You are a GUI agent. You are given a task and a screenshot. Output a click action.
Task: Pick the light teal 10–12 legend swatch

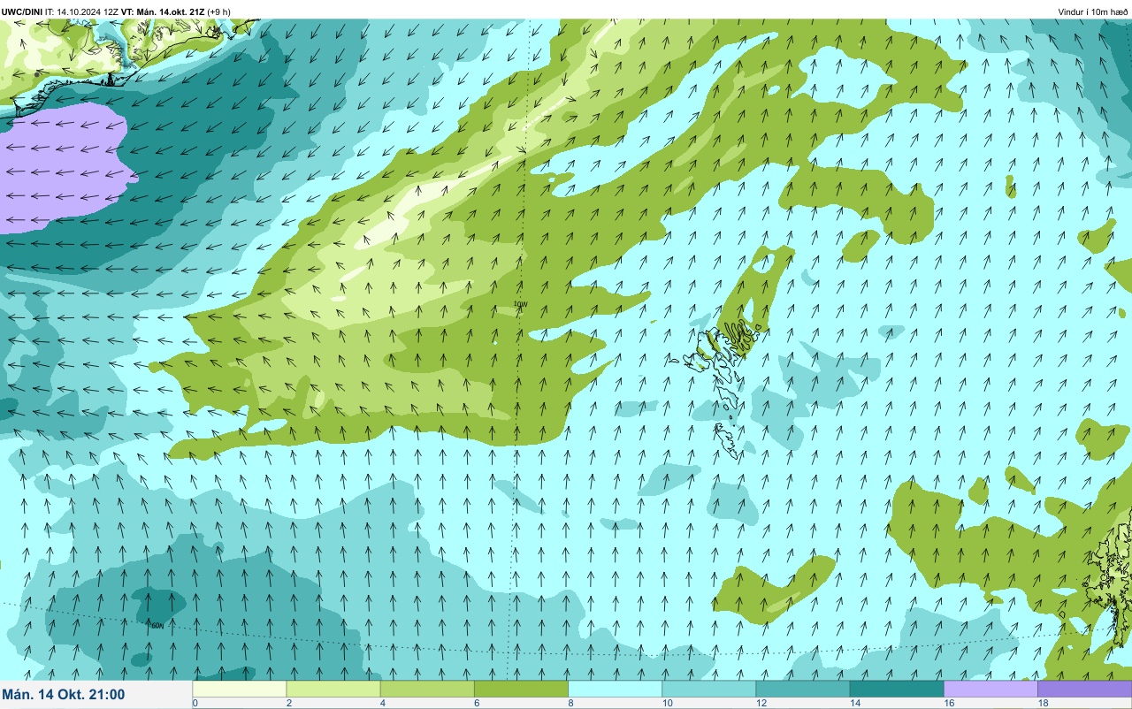(708, 689)
